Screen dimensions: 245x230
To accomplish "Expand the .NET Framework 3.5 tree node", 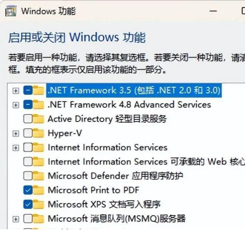I will (x=16, y=91).
